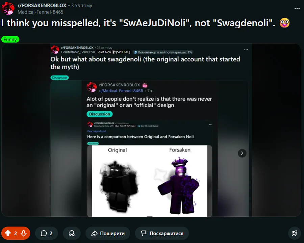Open the post title about SwAeJuDiNoli

coord(138,23)
